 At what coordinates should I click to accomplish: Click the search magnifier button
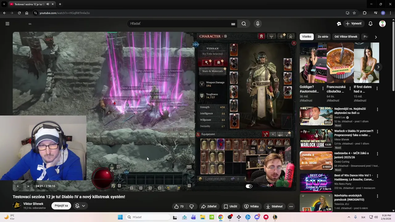tap(244, 24)
